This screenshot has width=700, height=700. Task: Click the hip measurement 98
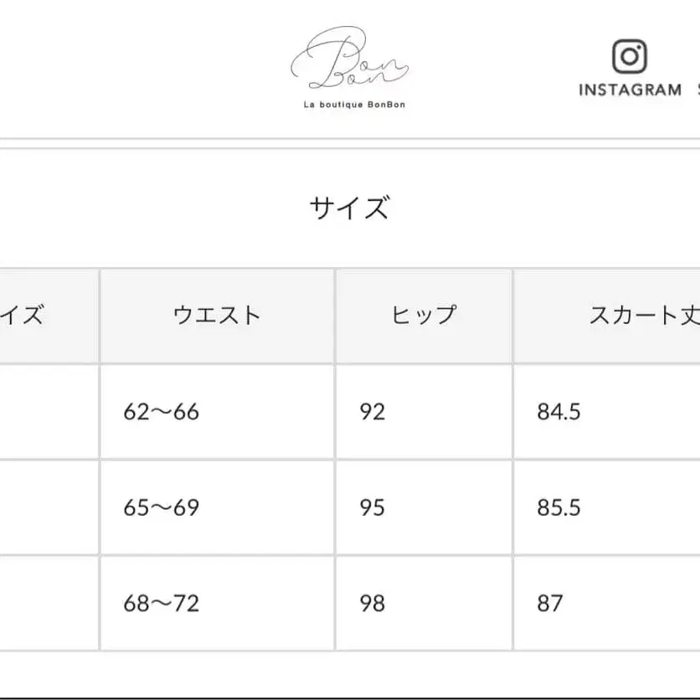click(373, 602)
